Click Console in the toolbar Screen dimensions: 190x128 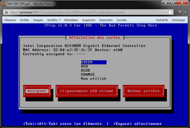pos(122,20)
